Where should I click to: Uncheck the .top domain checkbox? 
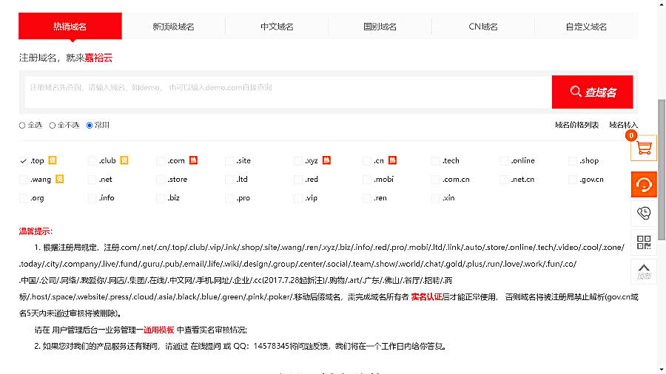point(24,160)
